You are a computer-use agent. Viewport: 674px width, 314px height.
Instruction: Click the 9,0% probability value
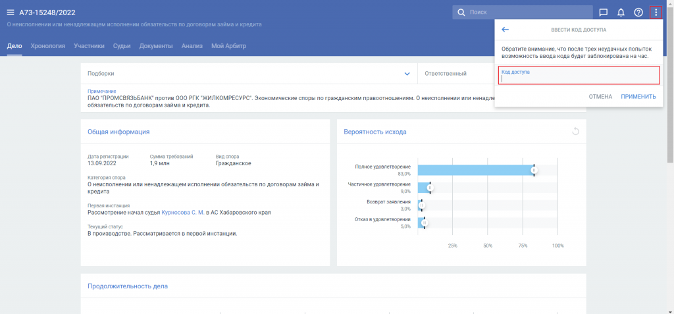coord(405,192)
